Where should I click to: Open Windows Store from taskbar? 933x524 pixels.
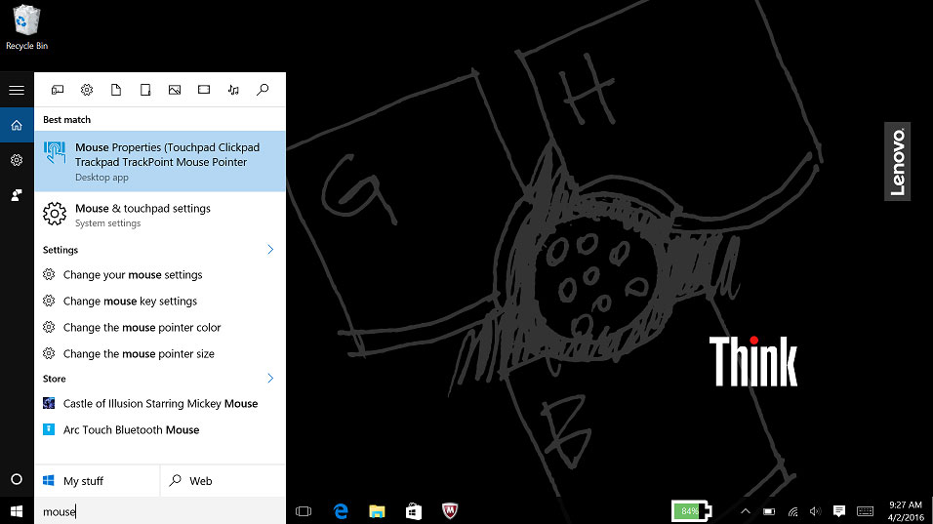[x=414, y=511]
